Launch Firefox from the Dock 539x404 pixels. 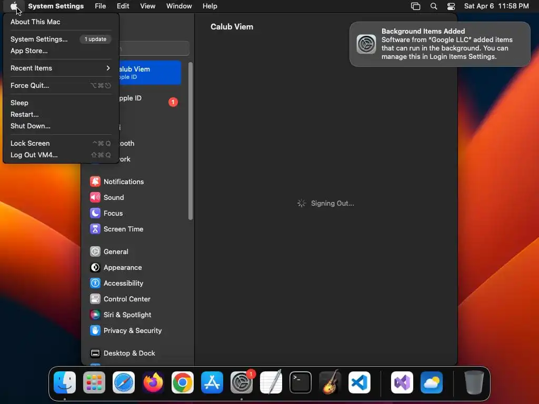coord(153,382)
